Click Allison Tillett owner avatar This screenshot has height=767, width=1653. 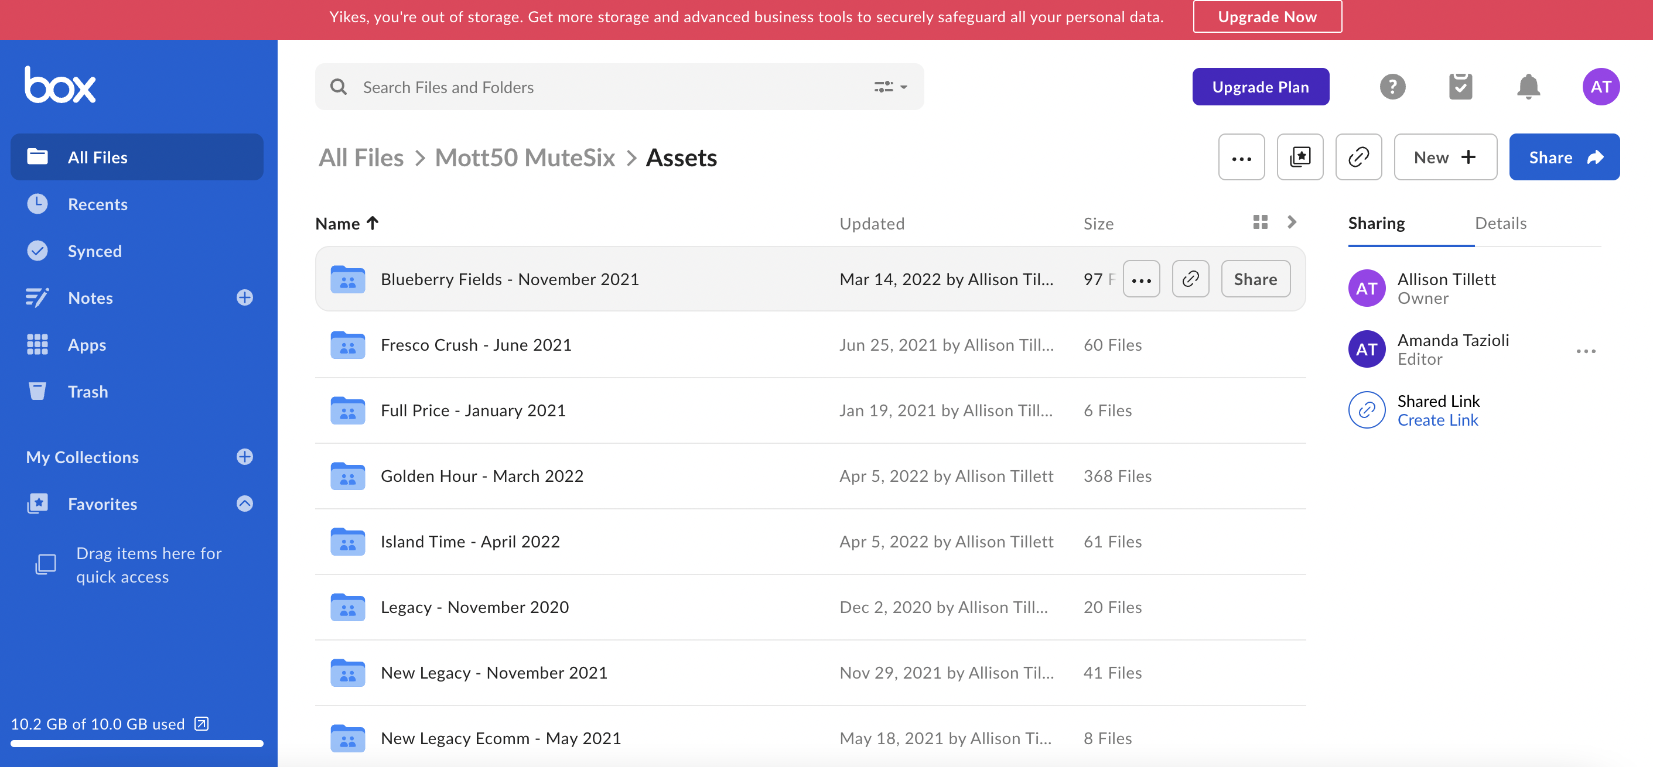pos(1366,288)
